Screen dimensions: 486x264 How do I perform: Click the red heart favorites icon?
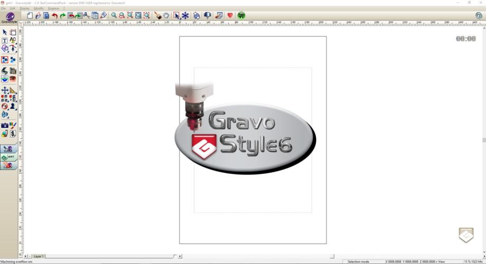tap(230, 15)
